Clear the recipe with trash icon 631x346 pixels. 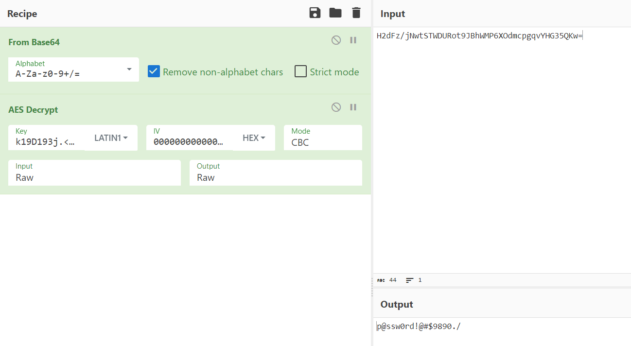click(356, 13)
